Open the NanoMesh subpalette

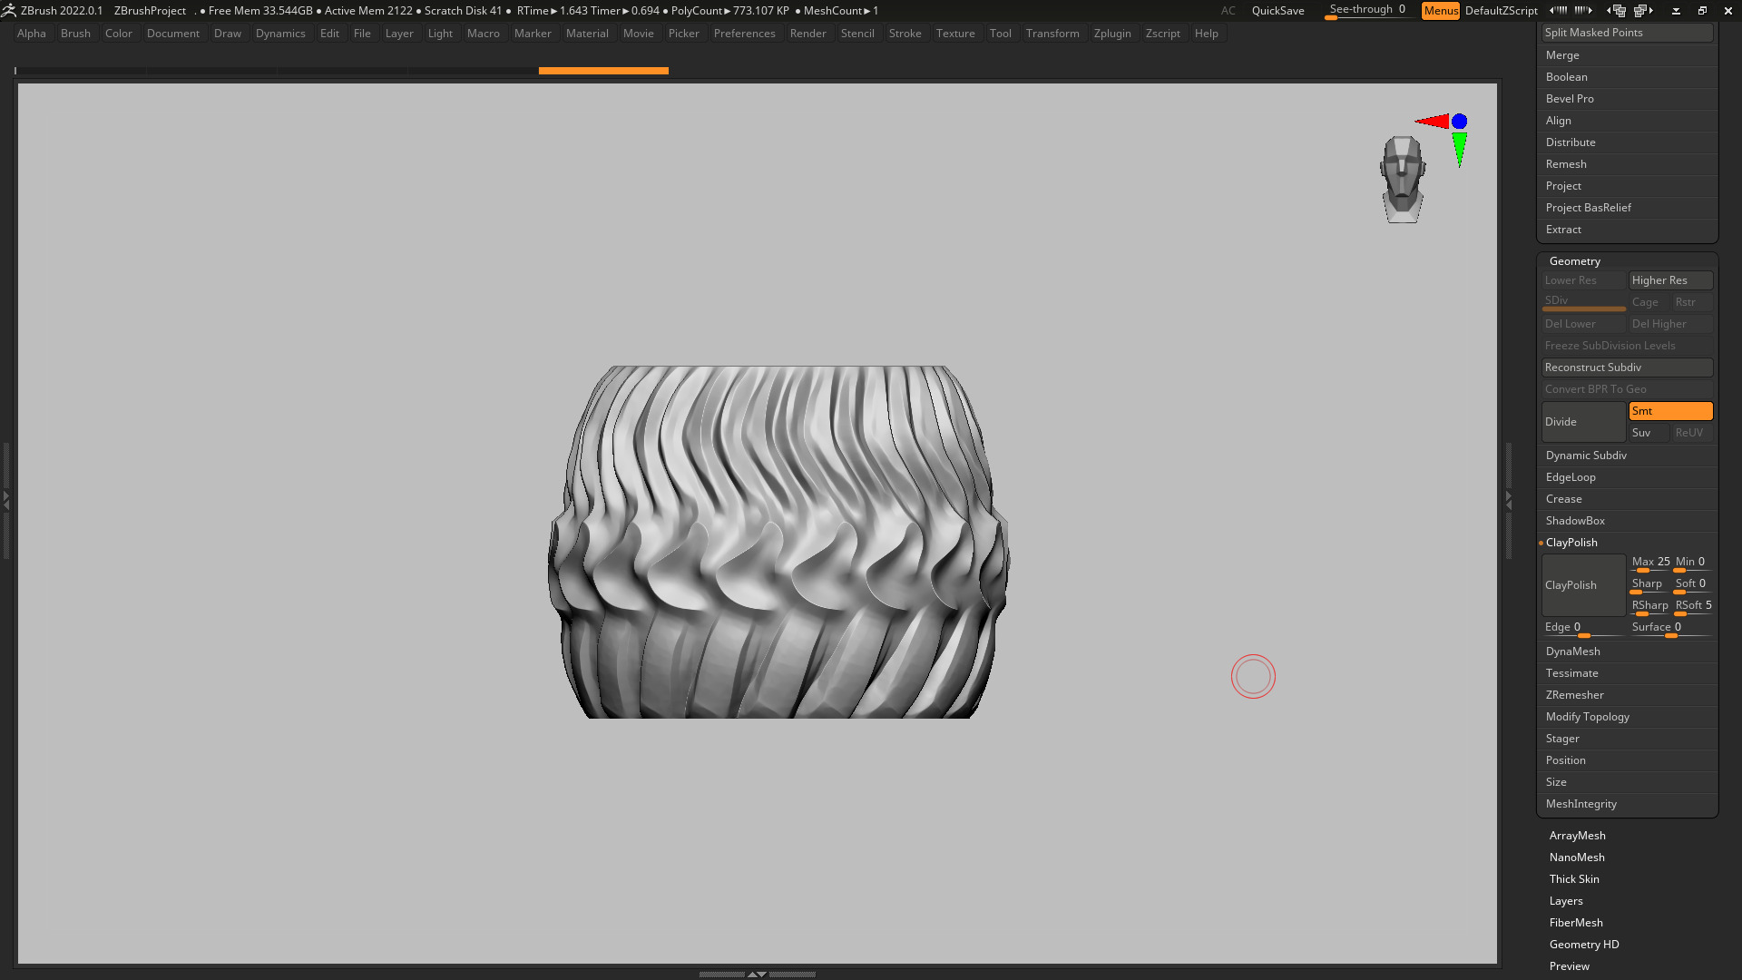tap(1577, 857)
